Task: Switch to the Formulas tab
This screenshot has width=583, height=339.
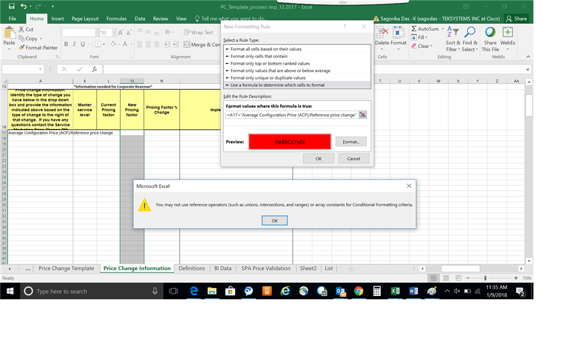Action: pos(116,19)
